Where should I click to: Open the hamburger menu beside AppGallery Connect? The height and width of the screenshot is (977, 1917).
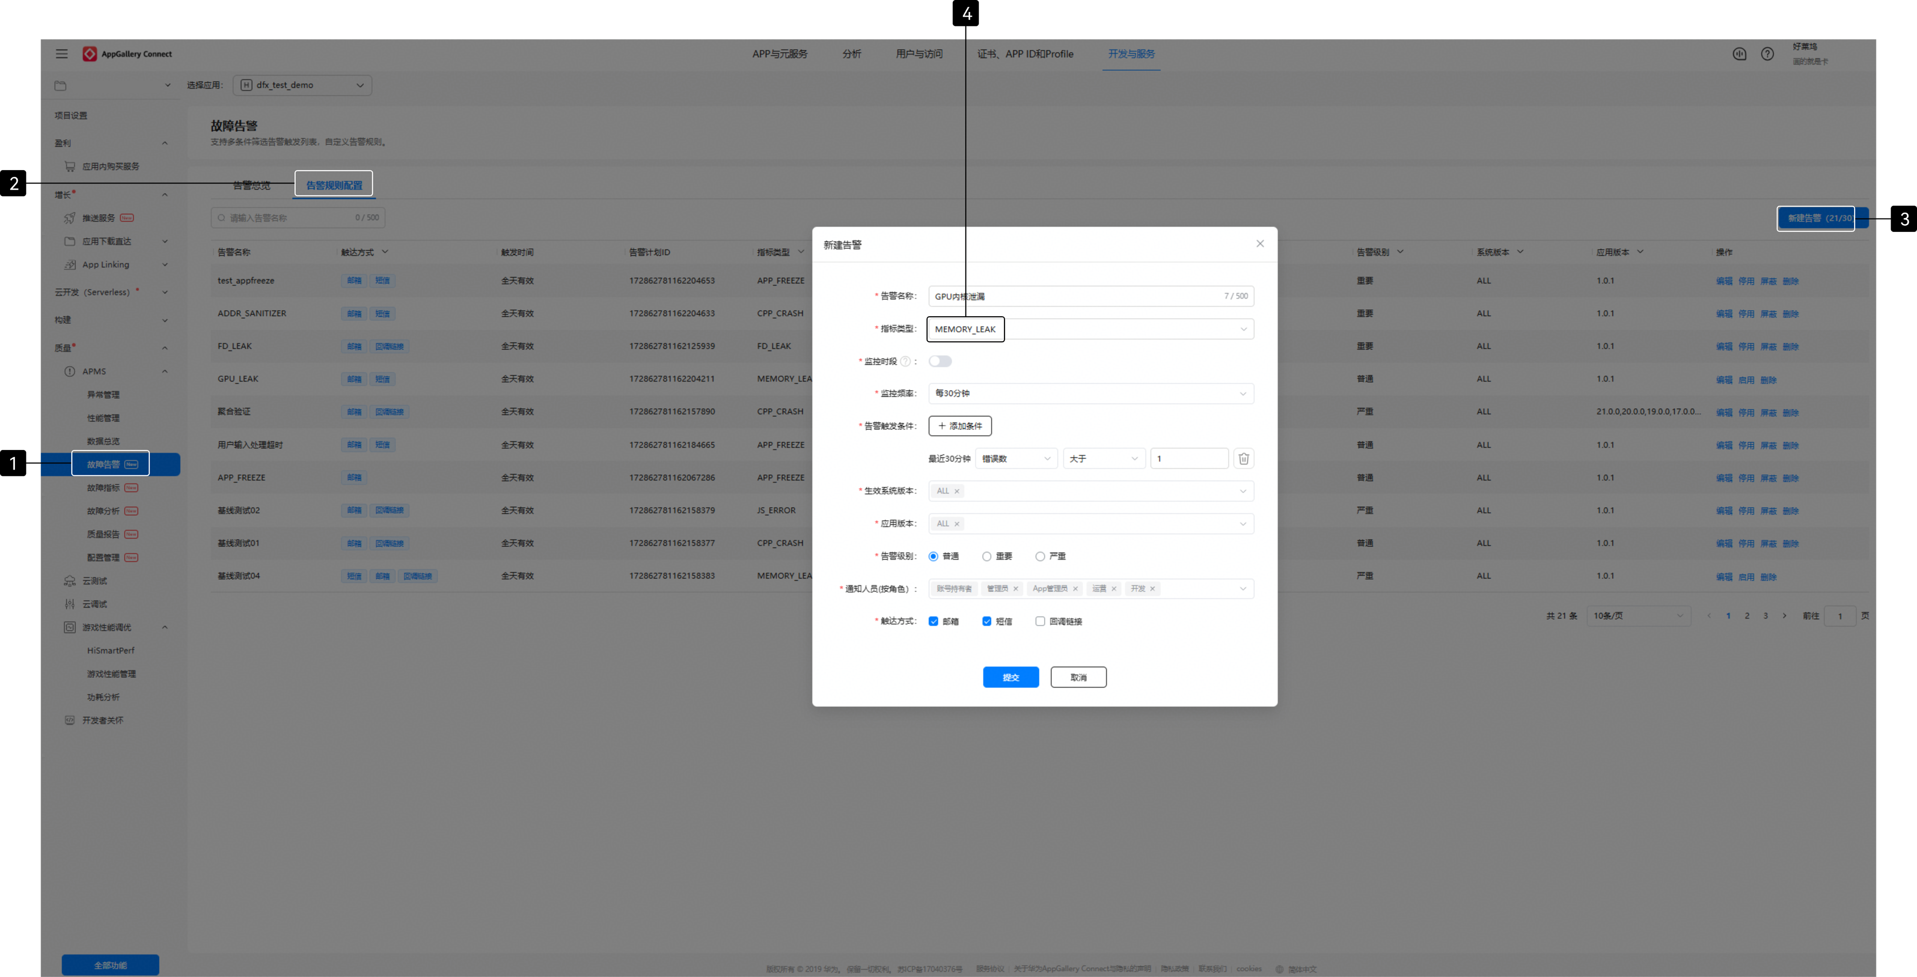[x=62, y=54]
